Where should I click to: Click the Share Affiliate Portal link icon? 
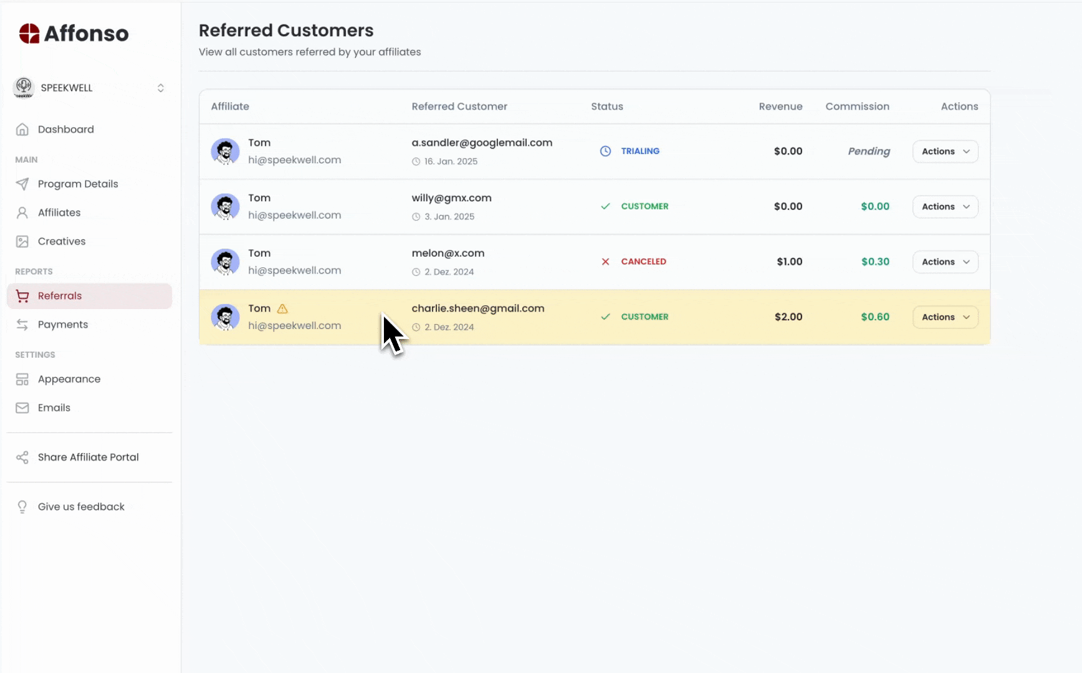(x=22, y=457)
